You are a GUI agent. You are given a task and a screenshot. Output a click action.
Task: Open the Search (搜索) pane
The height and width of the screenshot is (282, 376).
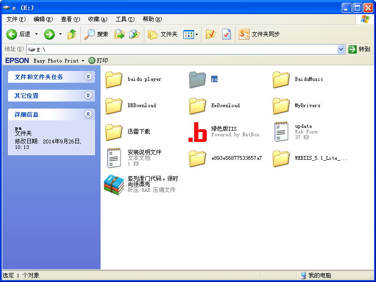96,34
